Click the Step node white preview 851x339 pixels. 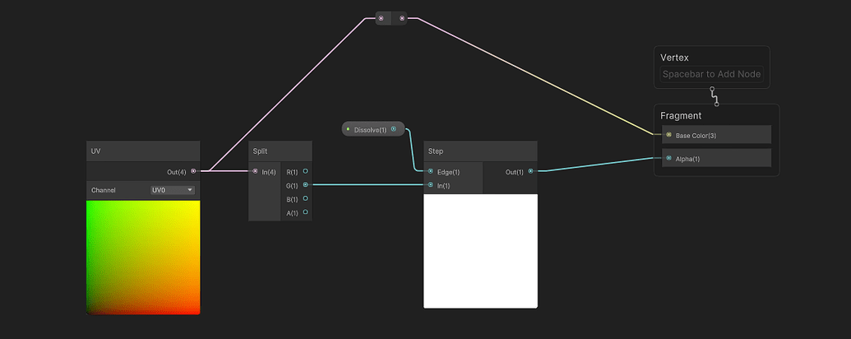pos(480,251)
